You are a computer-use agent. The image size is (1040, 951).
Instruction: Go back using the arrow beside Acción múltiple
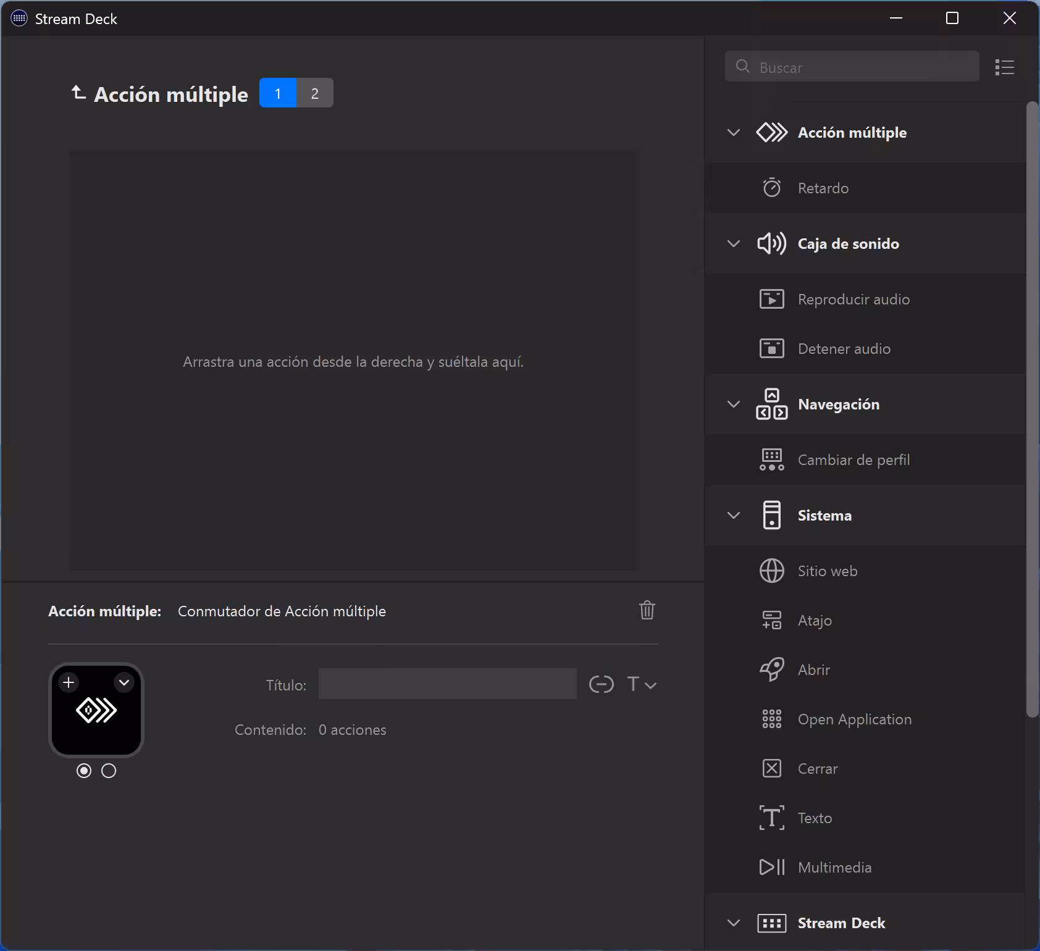coord(78,93)
